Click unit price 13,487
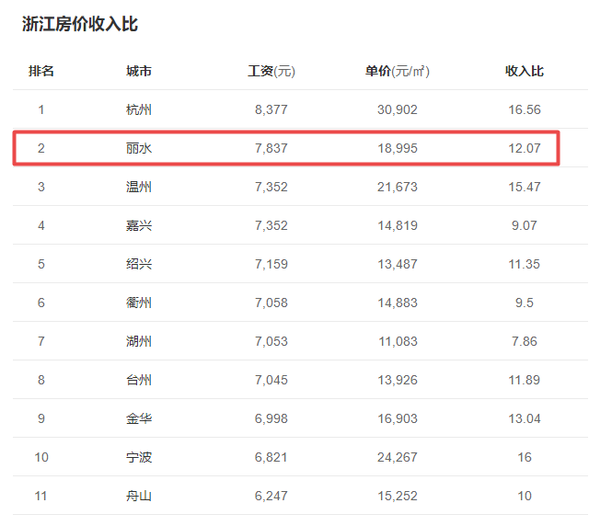Viewport: 612px width, 526px height. pos(398,264)
